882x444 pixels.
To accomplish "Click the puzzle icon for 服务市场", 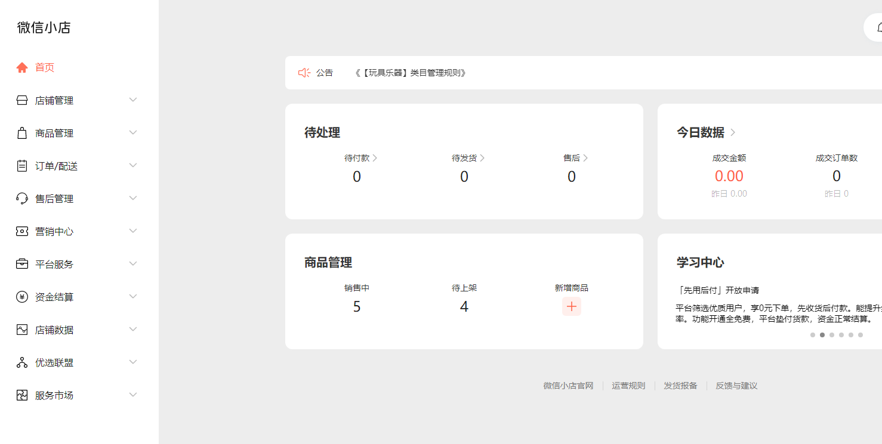I will (x=22, y=395).
